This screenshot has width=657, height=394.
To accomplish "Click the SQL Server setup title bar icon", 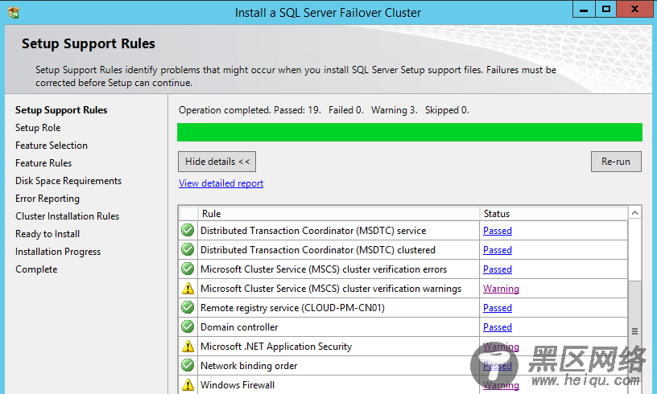I will tap(14, 13).
